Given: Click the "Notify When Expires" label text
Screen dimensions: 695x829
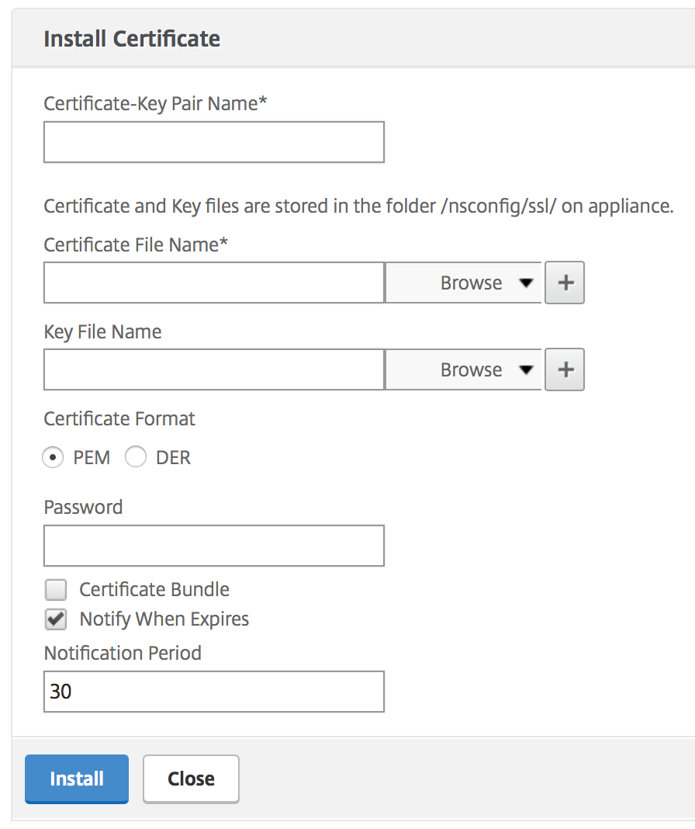Looking at the screenshot, I should click(x=164, y=619).
